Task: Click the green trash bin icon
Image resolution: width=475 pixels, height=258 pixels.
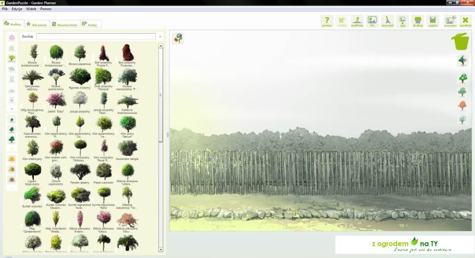Action: (x=460, y=41)
